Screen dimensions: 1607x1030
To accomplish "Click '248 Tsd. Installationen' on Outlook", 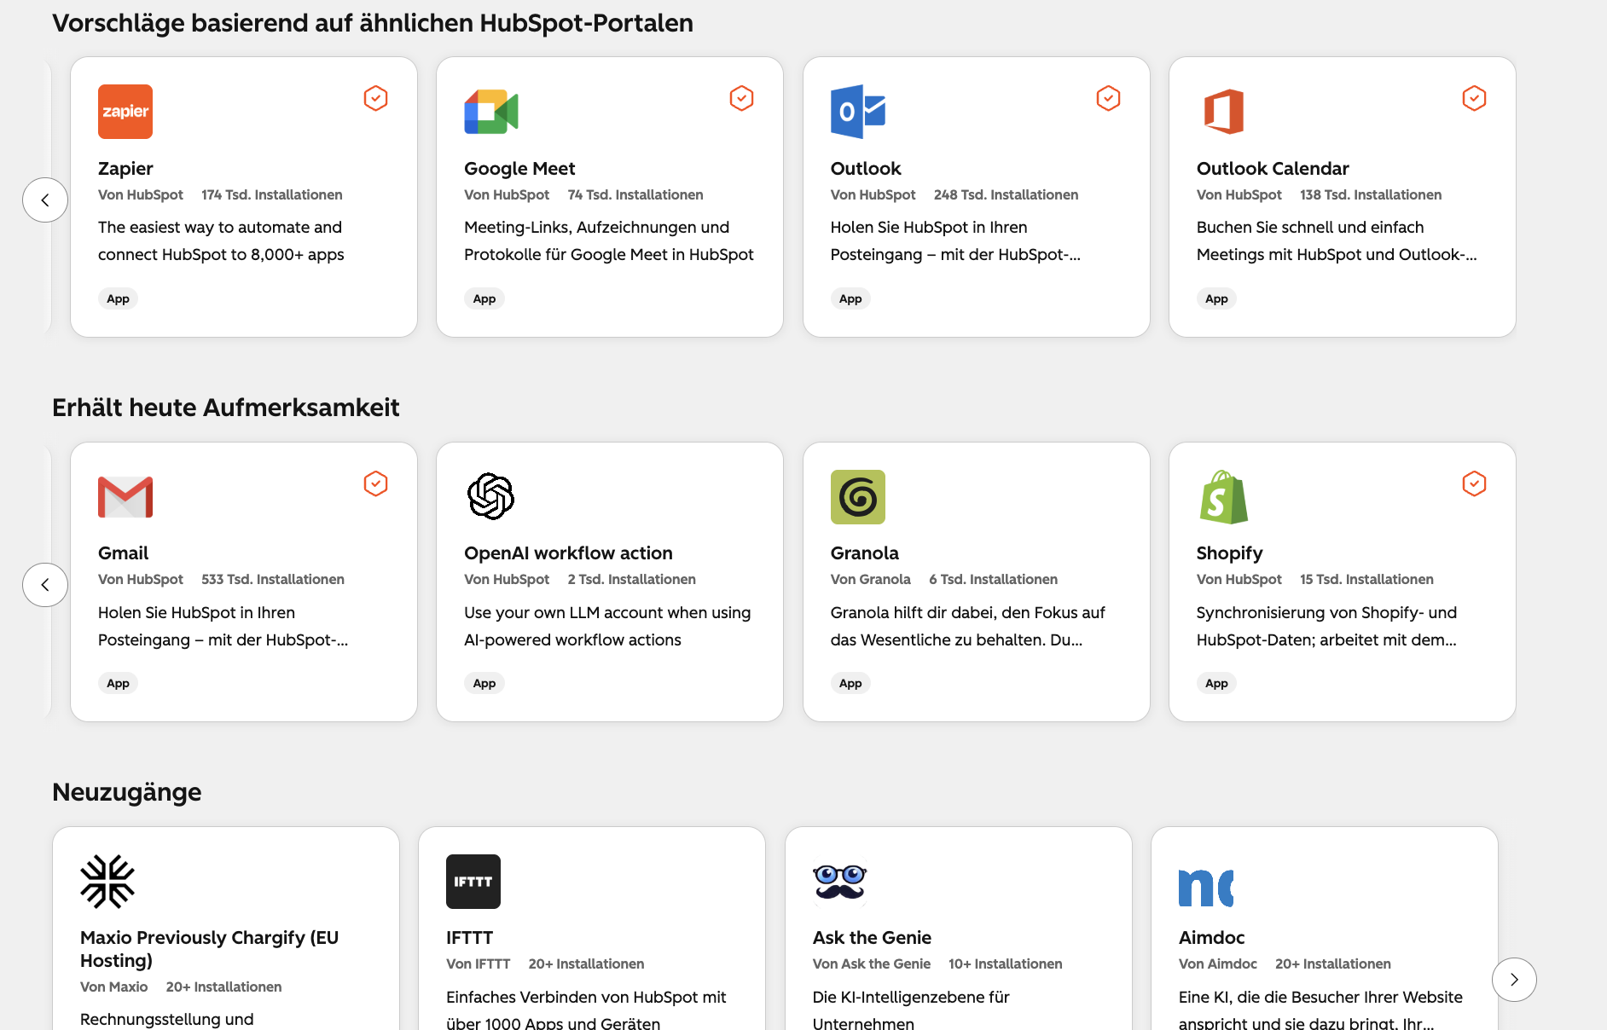I will click(x=1006, y=195).
